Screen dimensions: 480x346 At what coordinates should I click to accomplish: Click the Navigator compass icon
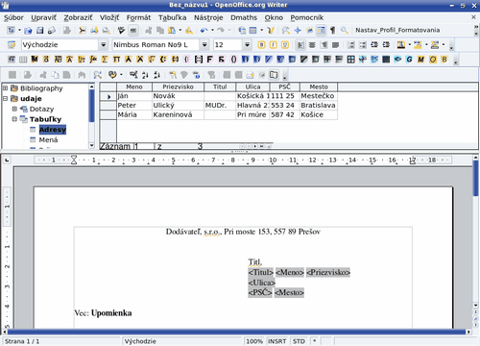pos(298,31)
